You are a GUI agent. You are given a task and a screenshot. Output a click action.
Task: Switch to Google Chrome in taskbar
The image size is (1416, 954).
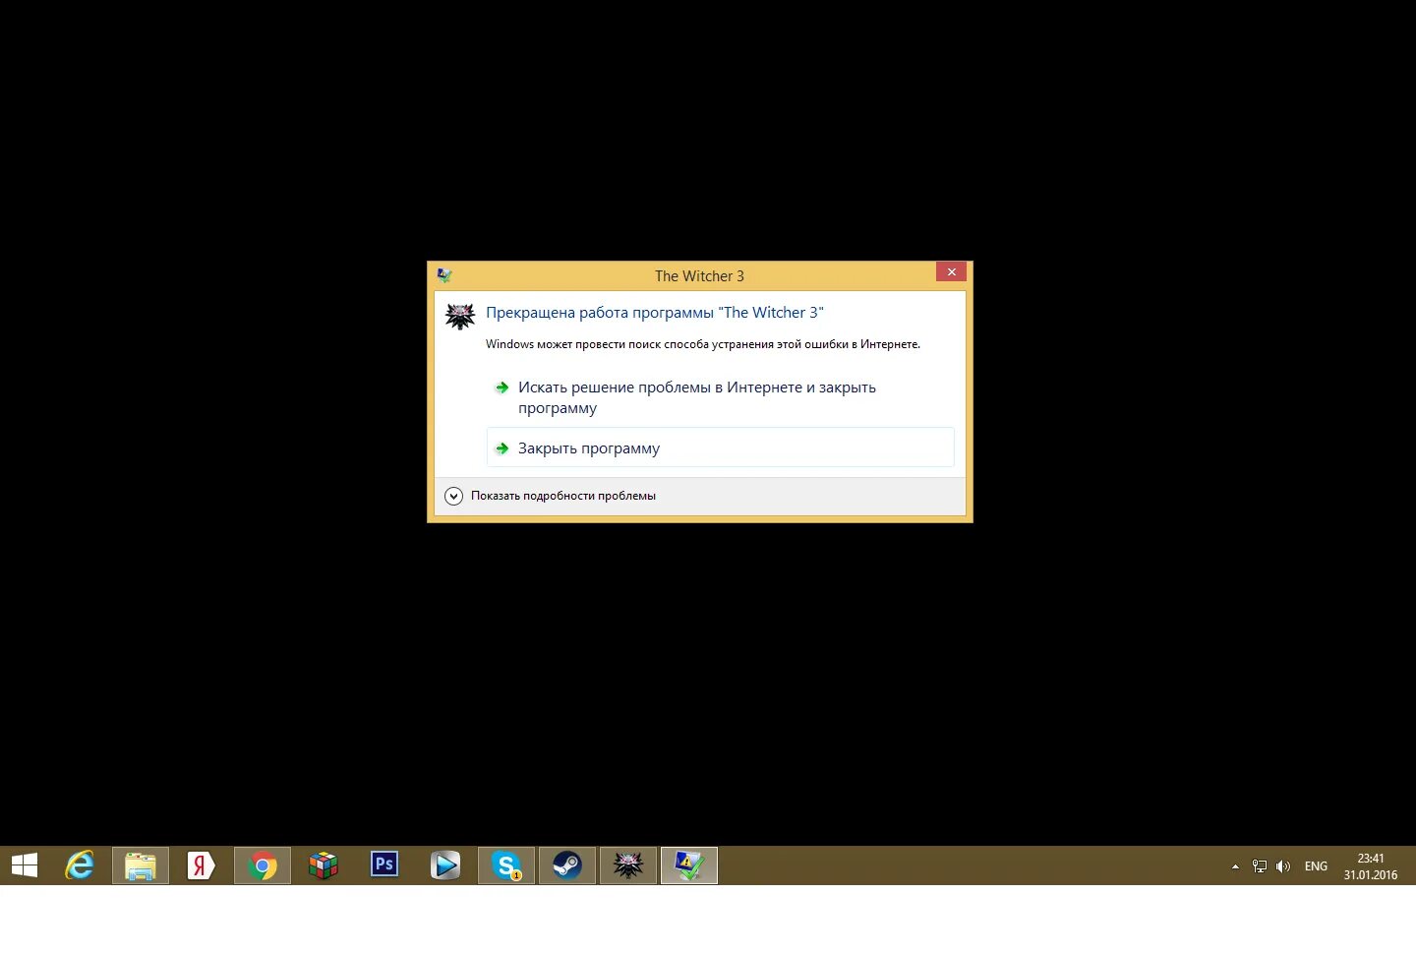[x=263, y=865]
